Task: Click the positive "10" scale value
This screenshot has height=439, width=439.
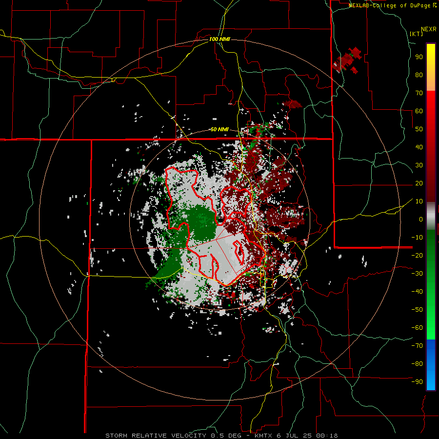Action: point(419,201)
